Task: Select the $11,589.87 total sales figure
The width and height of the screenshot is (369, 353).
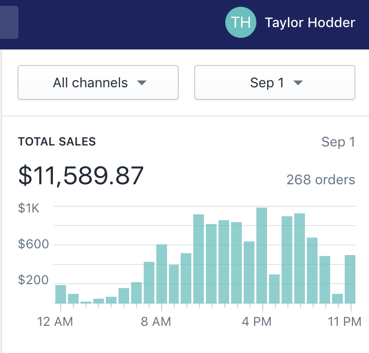Action: tap(81, 175)
